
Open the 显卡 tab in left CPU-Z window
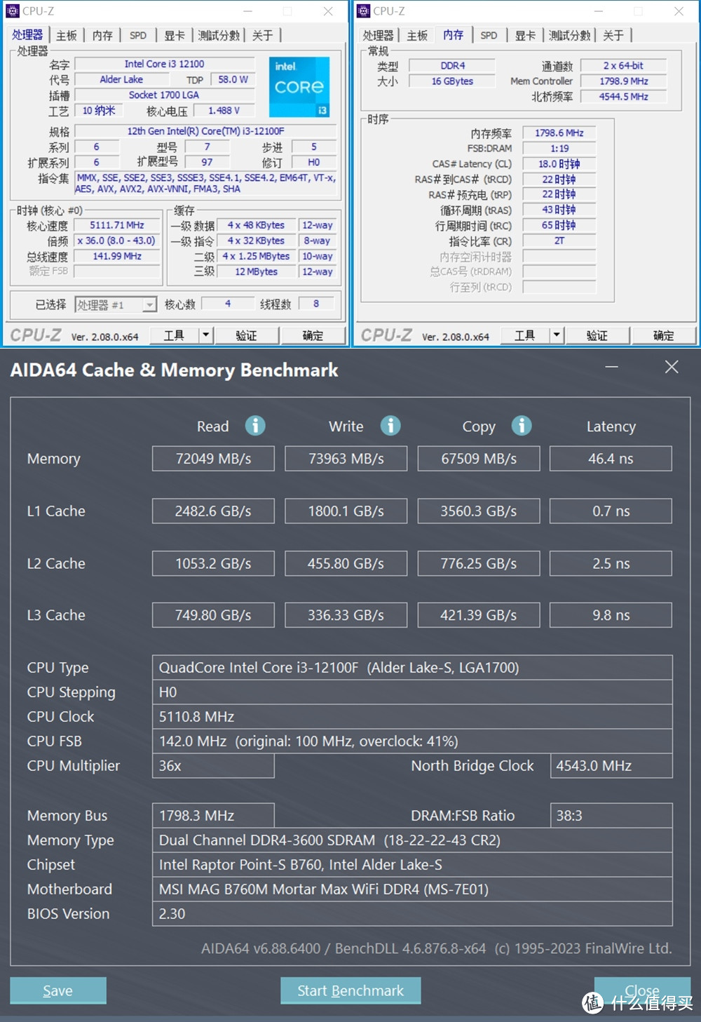(x=175, y=35)
